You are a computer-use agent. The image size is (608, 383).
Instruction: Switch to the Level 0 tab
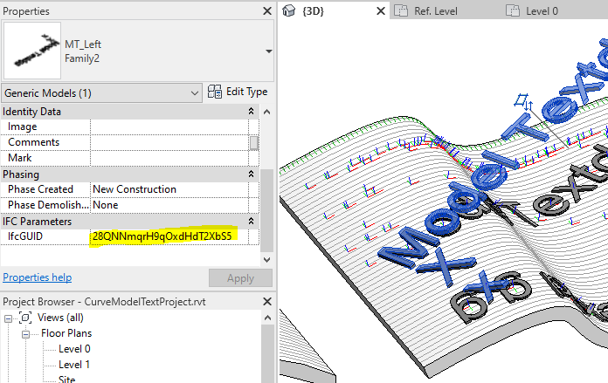pyautogui.click(x=542, y=11)
